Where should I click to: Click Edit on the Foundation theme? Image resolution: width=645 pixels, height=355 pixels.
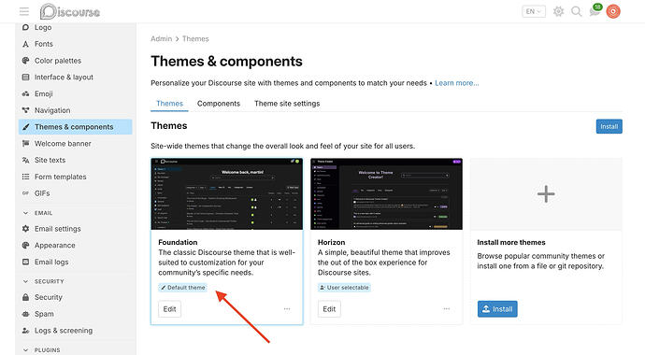[x=169, y=309]
